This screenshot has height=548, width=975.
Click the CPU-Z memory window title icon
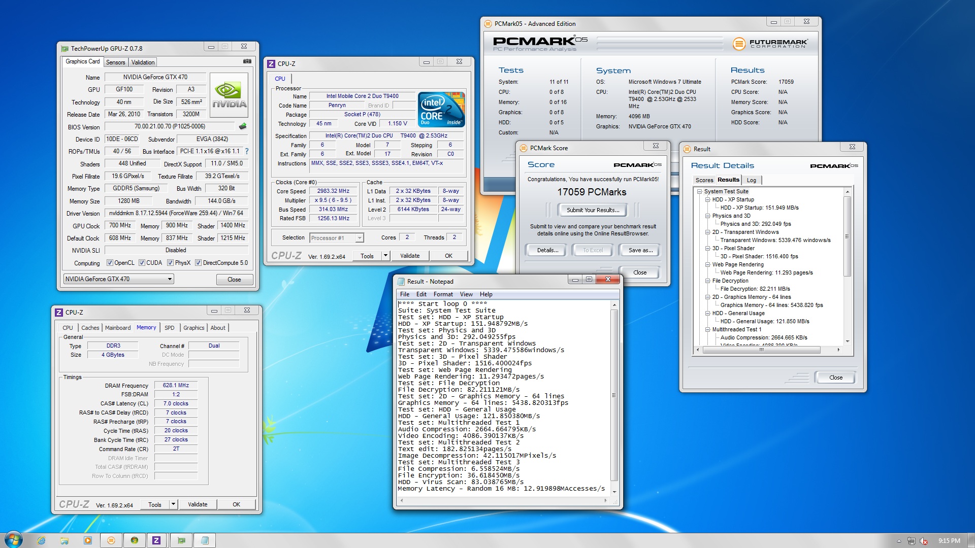59,313
